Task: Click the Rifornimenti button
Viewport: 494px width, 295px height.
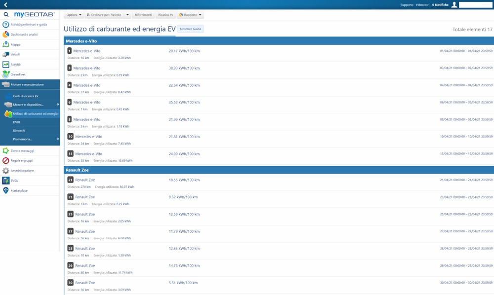Action: [x=143, y=15]
